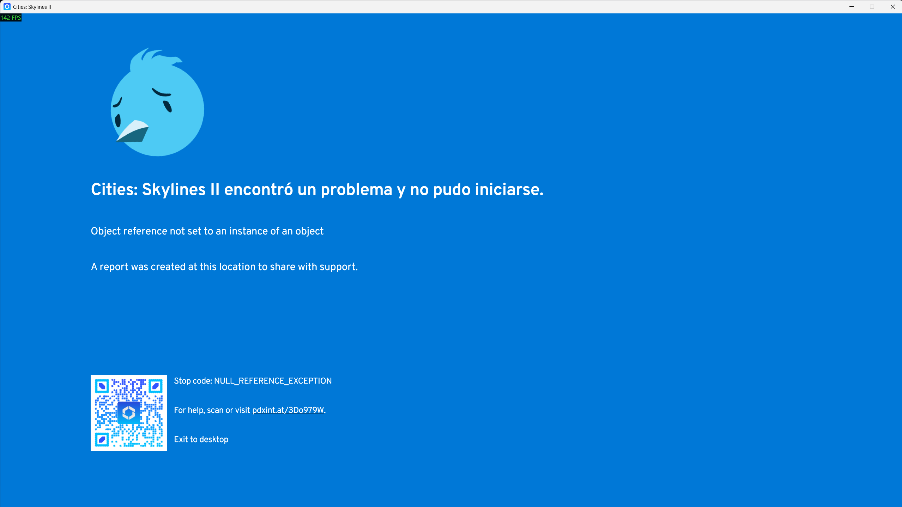Viewport: 902px width, 507px height.
Task: Click the sad blue bird mascot
Action: 157,106
